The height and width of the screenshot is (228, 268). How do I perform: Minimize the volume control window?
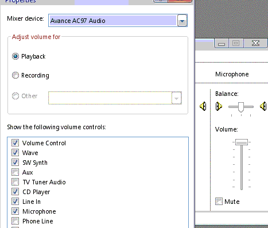222,44
